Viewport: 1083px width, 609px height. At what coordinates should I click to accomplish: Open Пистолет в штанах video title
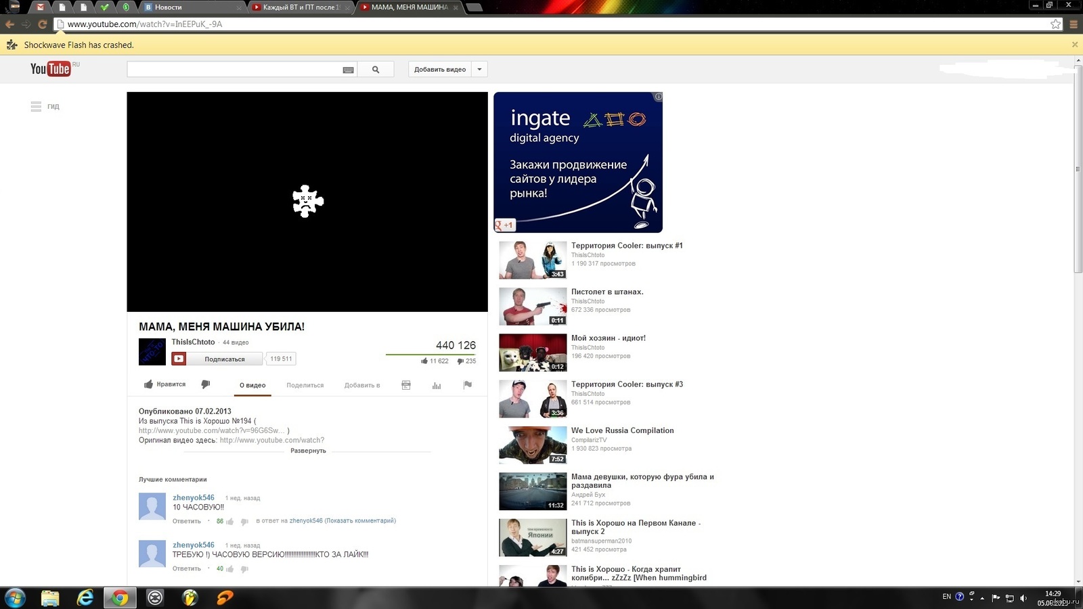click(607, 292)
